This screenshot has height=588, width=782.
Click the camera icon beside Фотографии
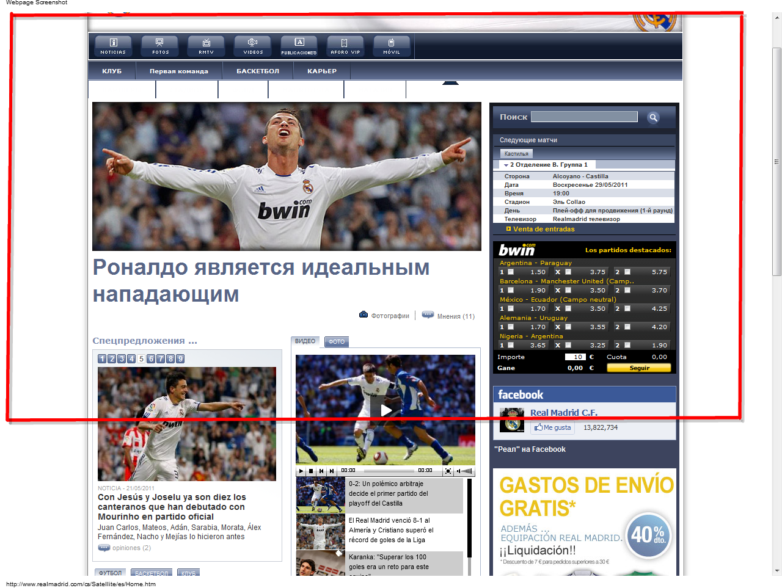pos(364,315)
